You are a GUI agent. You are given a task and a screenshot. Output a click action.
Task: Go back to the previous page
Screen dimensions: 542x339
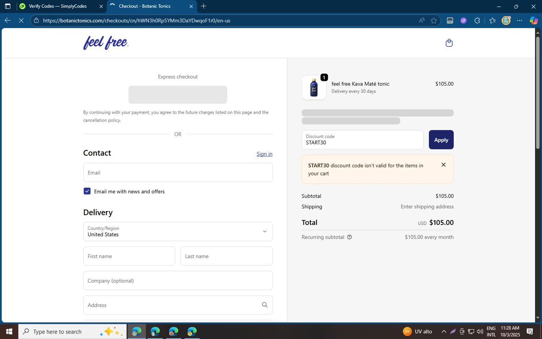(x=8, y=21)
